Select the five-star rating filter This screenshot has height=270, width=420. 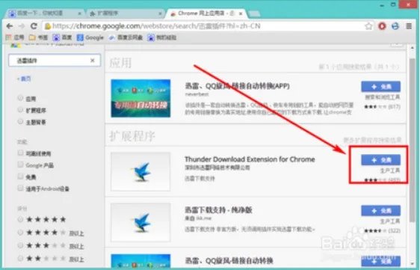[20, 219]
